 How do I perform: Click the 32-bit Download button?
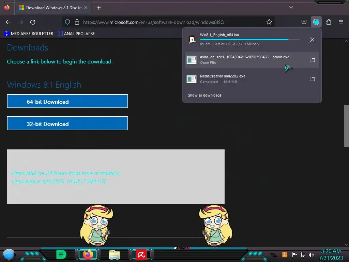click(67, 123)
